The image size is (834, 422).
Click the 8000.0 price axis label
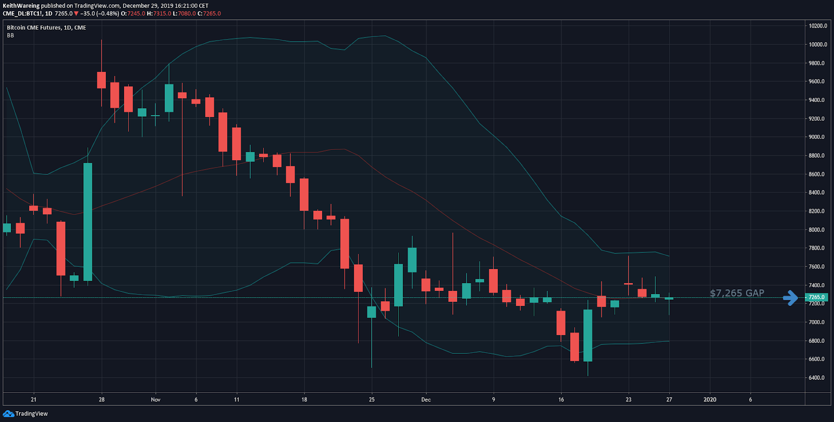click(816, 229)
